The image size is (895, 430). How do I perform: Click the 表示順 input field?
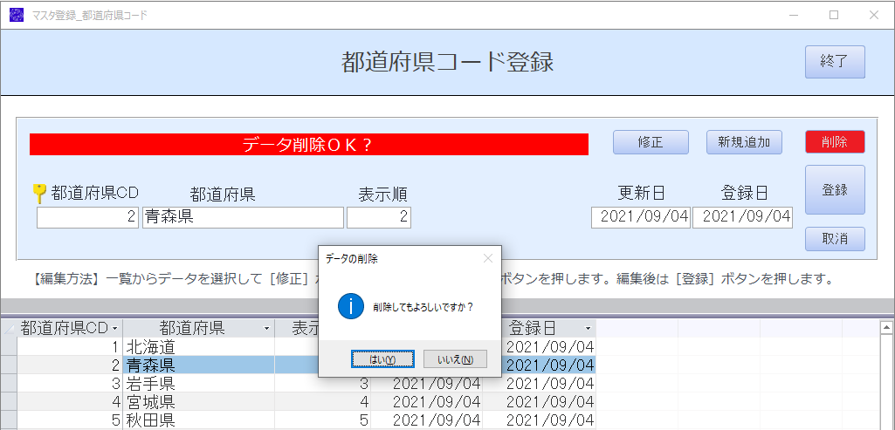pos(379,217)
